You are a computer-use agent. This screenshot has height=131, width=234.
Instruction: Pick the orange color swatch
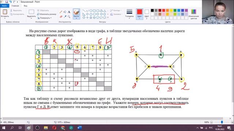(167, 11)
